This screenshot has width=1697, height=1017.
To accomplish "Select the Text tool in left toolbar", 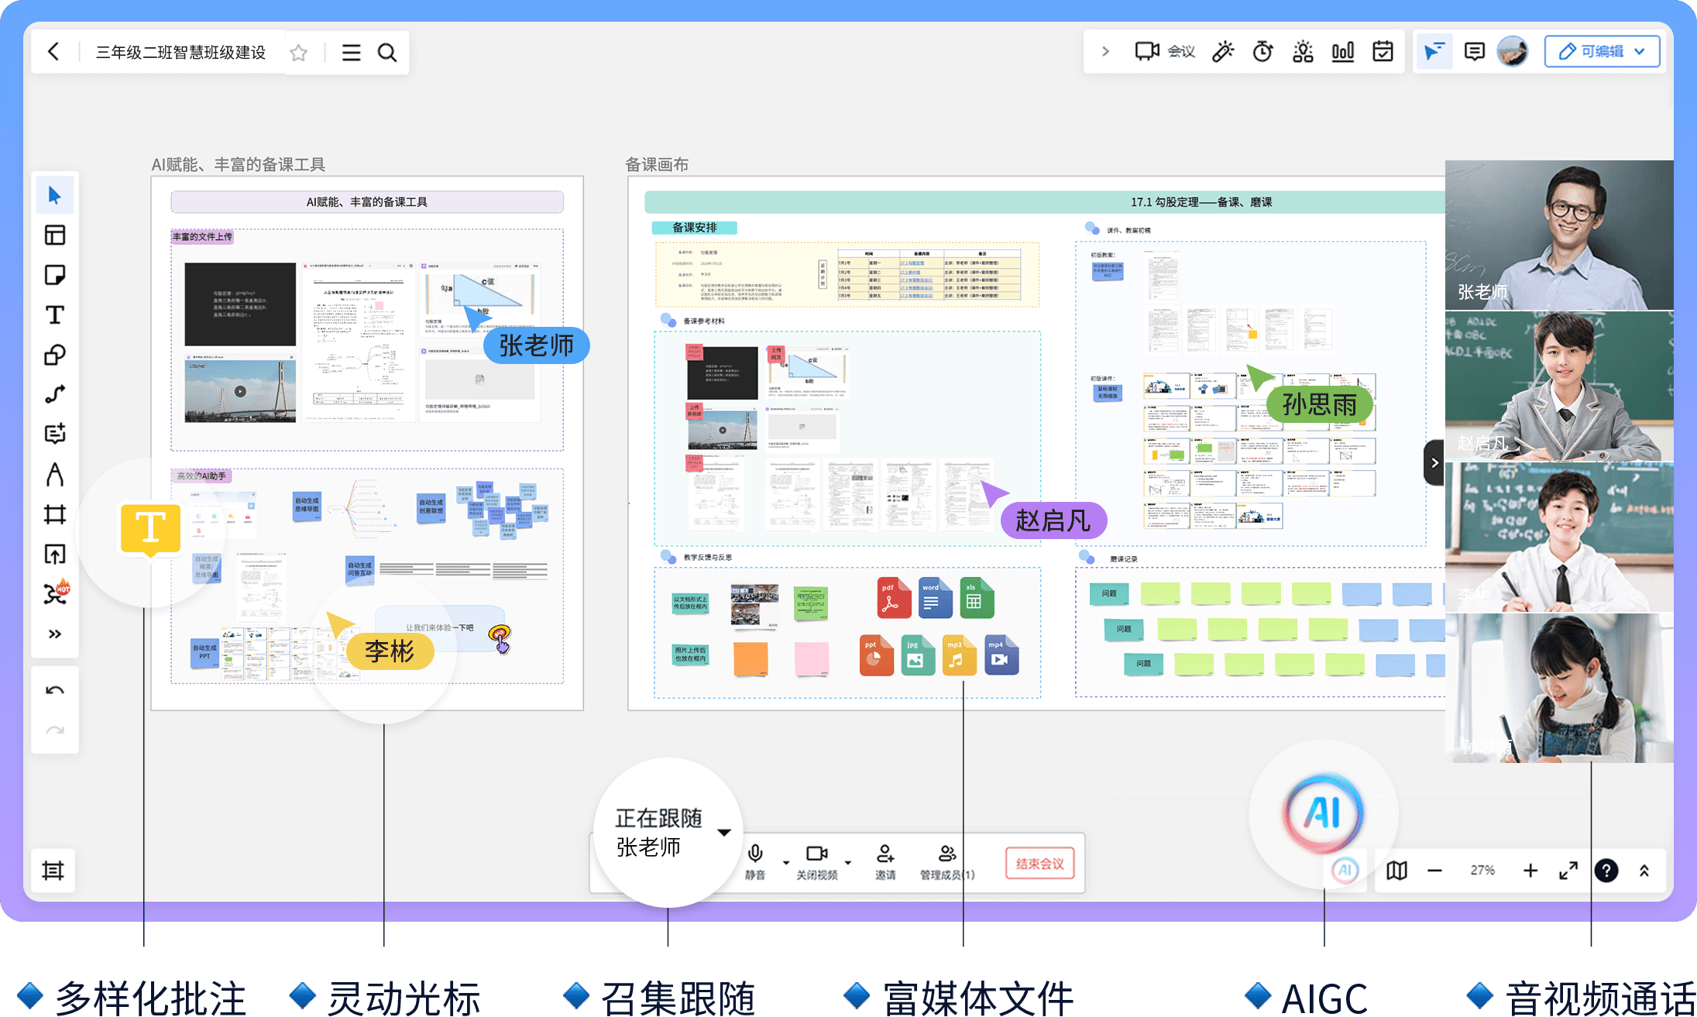I will [54, 314].
